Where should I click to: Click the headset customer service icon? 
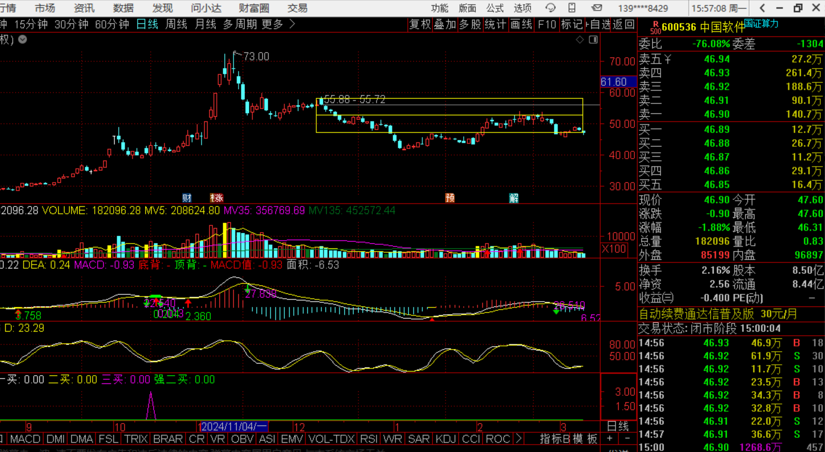coord(550,8)
